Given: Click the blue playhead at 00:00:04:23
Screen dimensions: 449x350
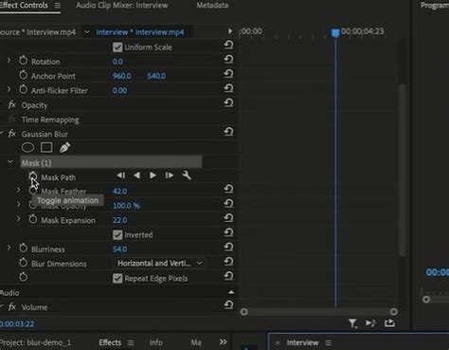Looking at the screenshot, I should pyautogui.click(x=335, y=33).
